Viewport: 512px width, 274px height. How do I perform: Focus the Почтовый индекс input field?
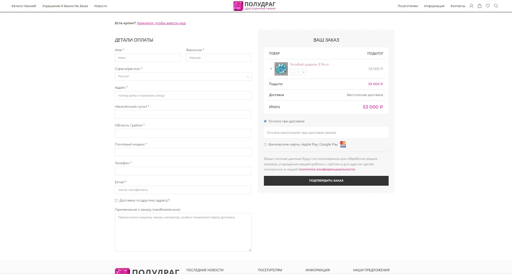point(183,152)
